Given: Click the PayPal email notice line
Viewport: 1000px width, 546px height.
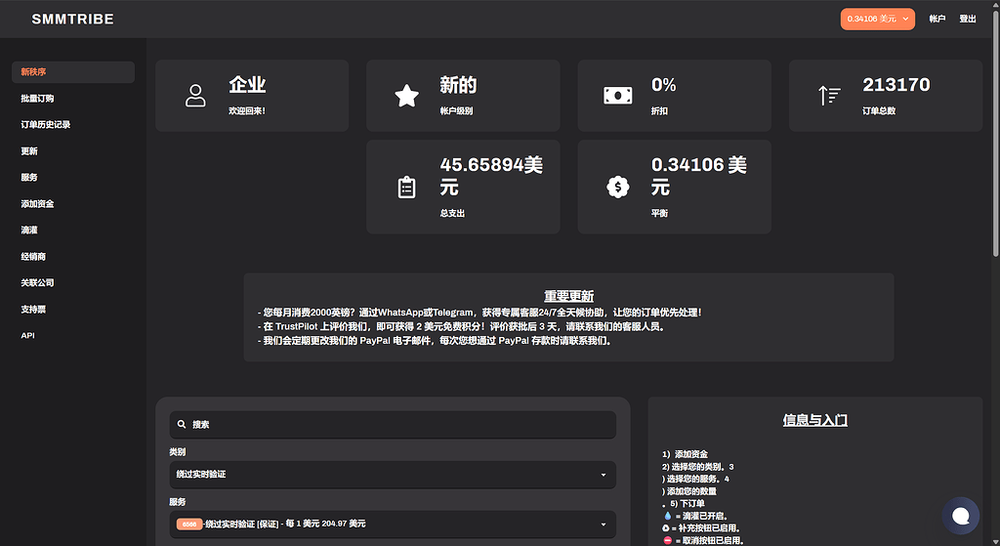Looking at the screenshot, I should coord(437,341).
